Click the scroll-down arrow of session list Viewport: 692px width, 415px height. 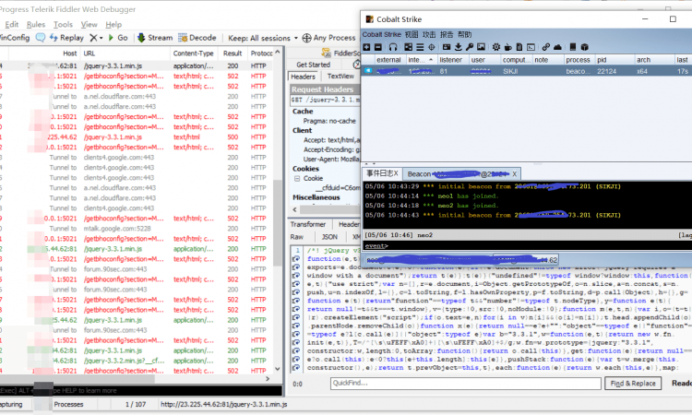(277, 369)
